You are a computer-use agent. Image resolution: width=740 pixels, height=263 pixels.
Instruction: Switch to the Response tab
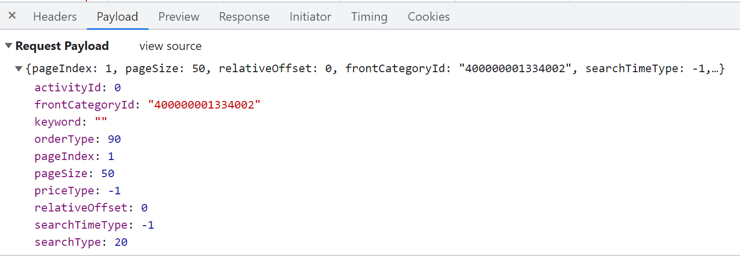(x=244, y=17)
